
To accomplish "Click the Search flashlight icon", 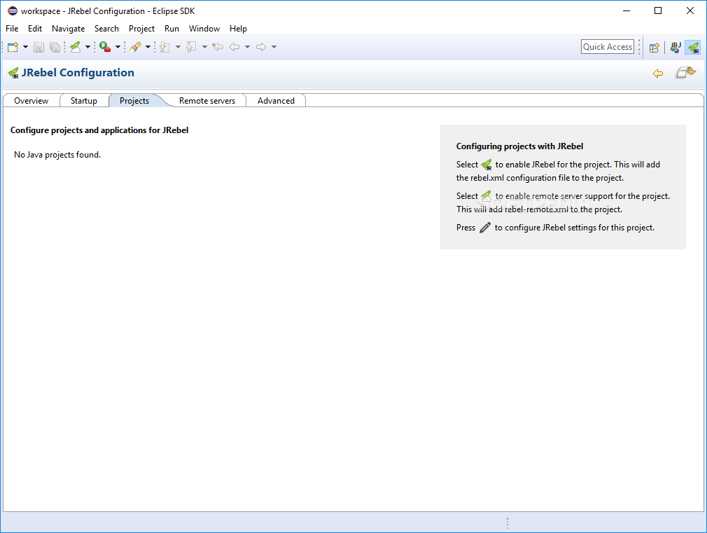I will click(x=135, y=47).
